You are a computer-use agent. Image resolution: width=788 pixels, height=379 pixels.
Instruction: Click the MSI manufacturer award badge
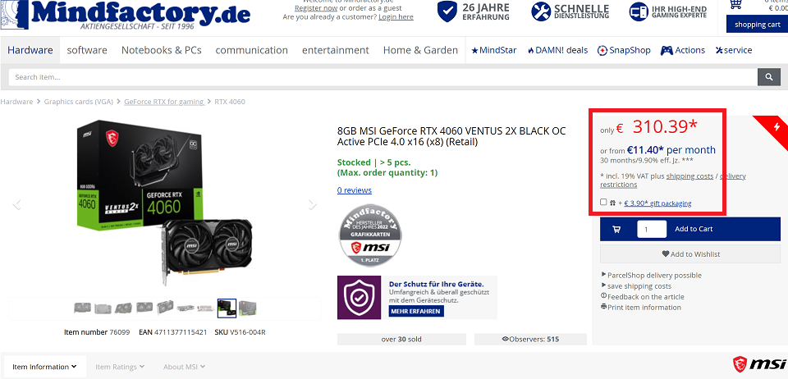tap(370, 235)
